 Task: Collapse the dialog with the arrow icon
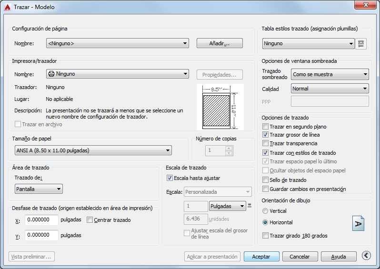[x=366, y=255]
